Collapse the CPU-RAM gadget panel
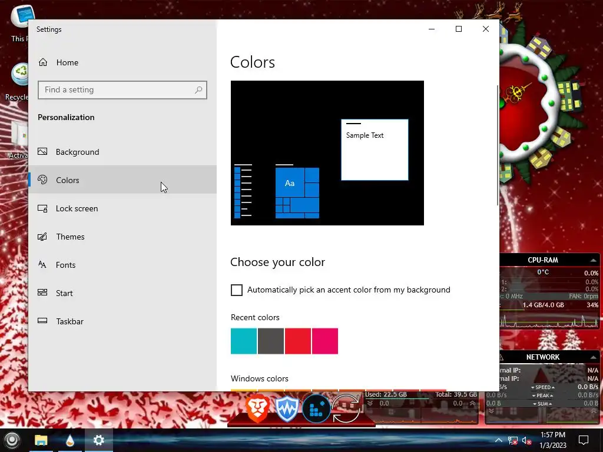Viewport: 603px width, 452px height. pyautogui.click(x=594, y=260)
